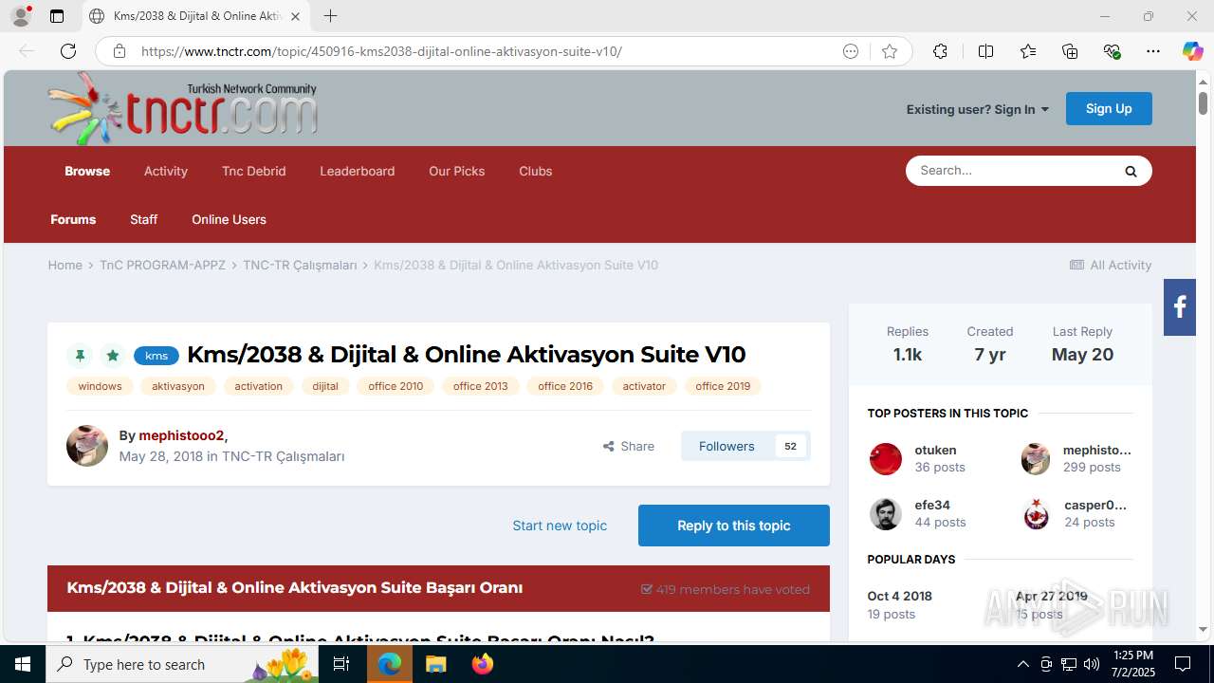Image resolution: width=1214 pixels, height=683 pixels.
Task: Click the Share button
Action: [x=629, y=446]
